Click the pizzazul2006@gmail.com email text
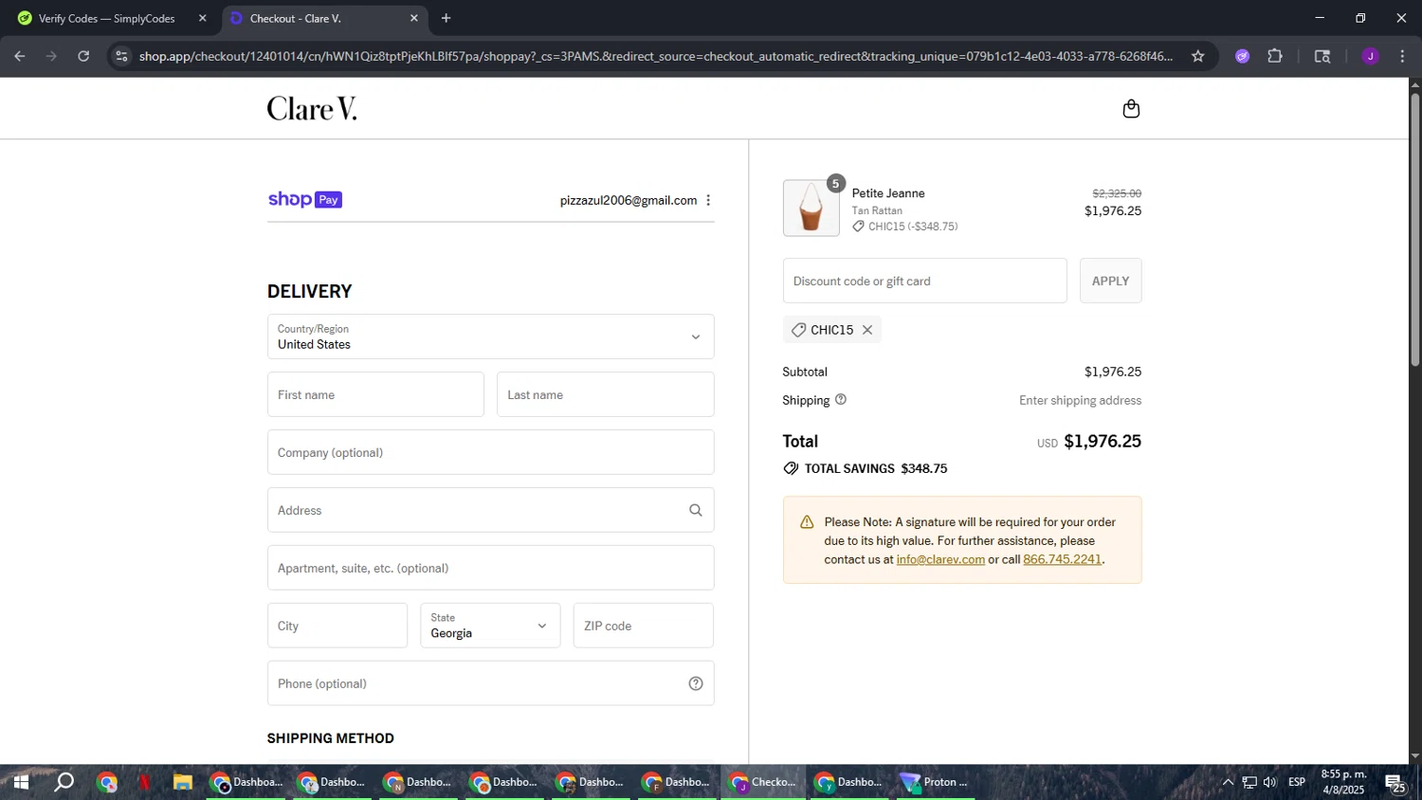1422x800 pixels. (x=629, y=200)
